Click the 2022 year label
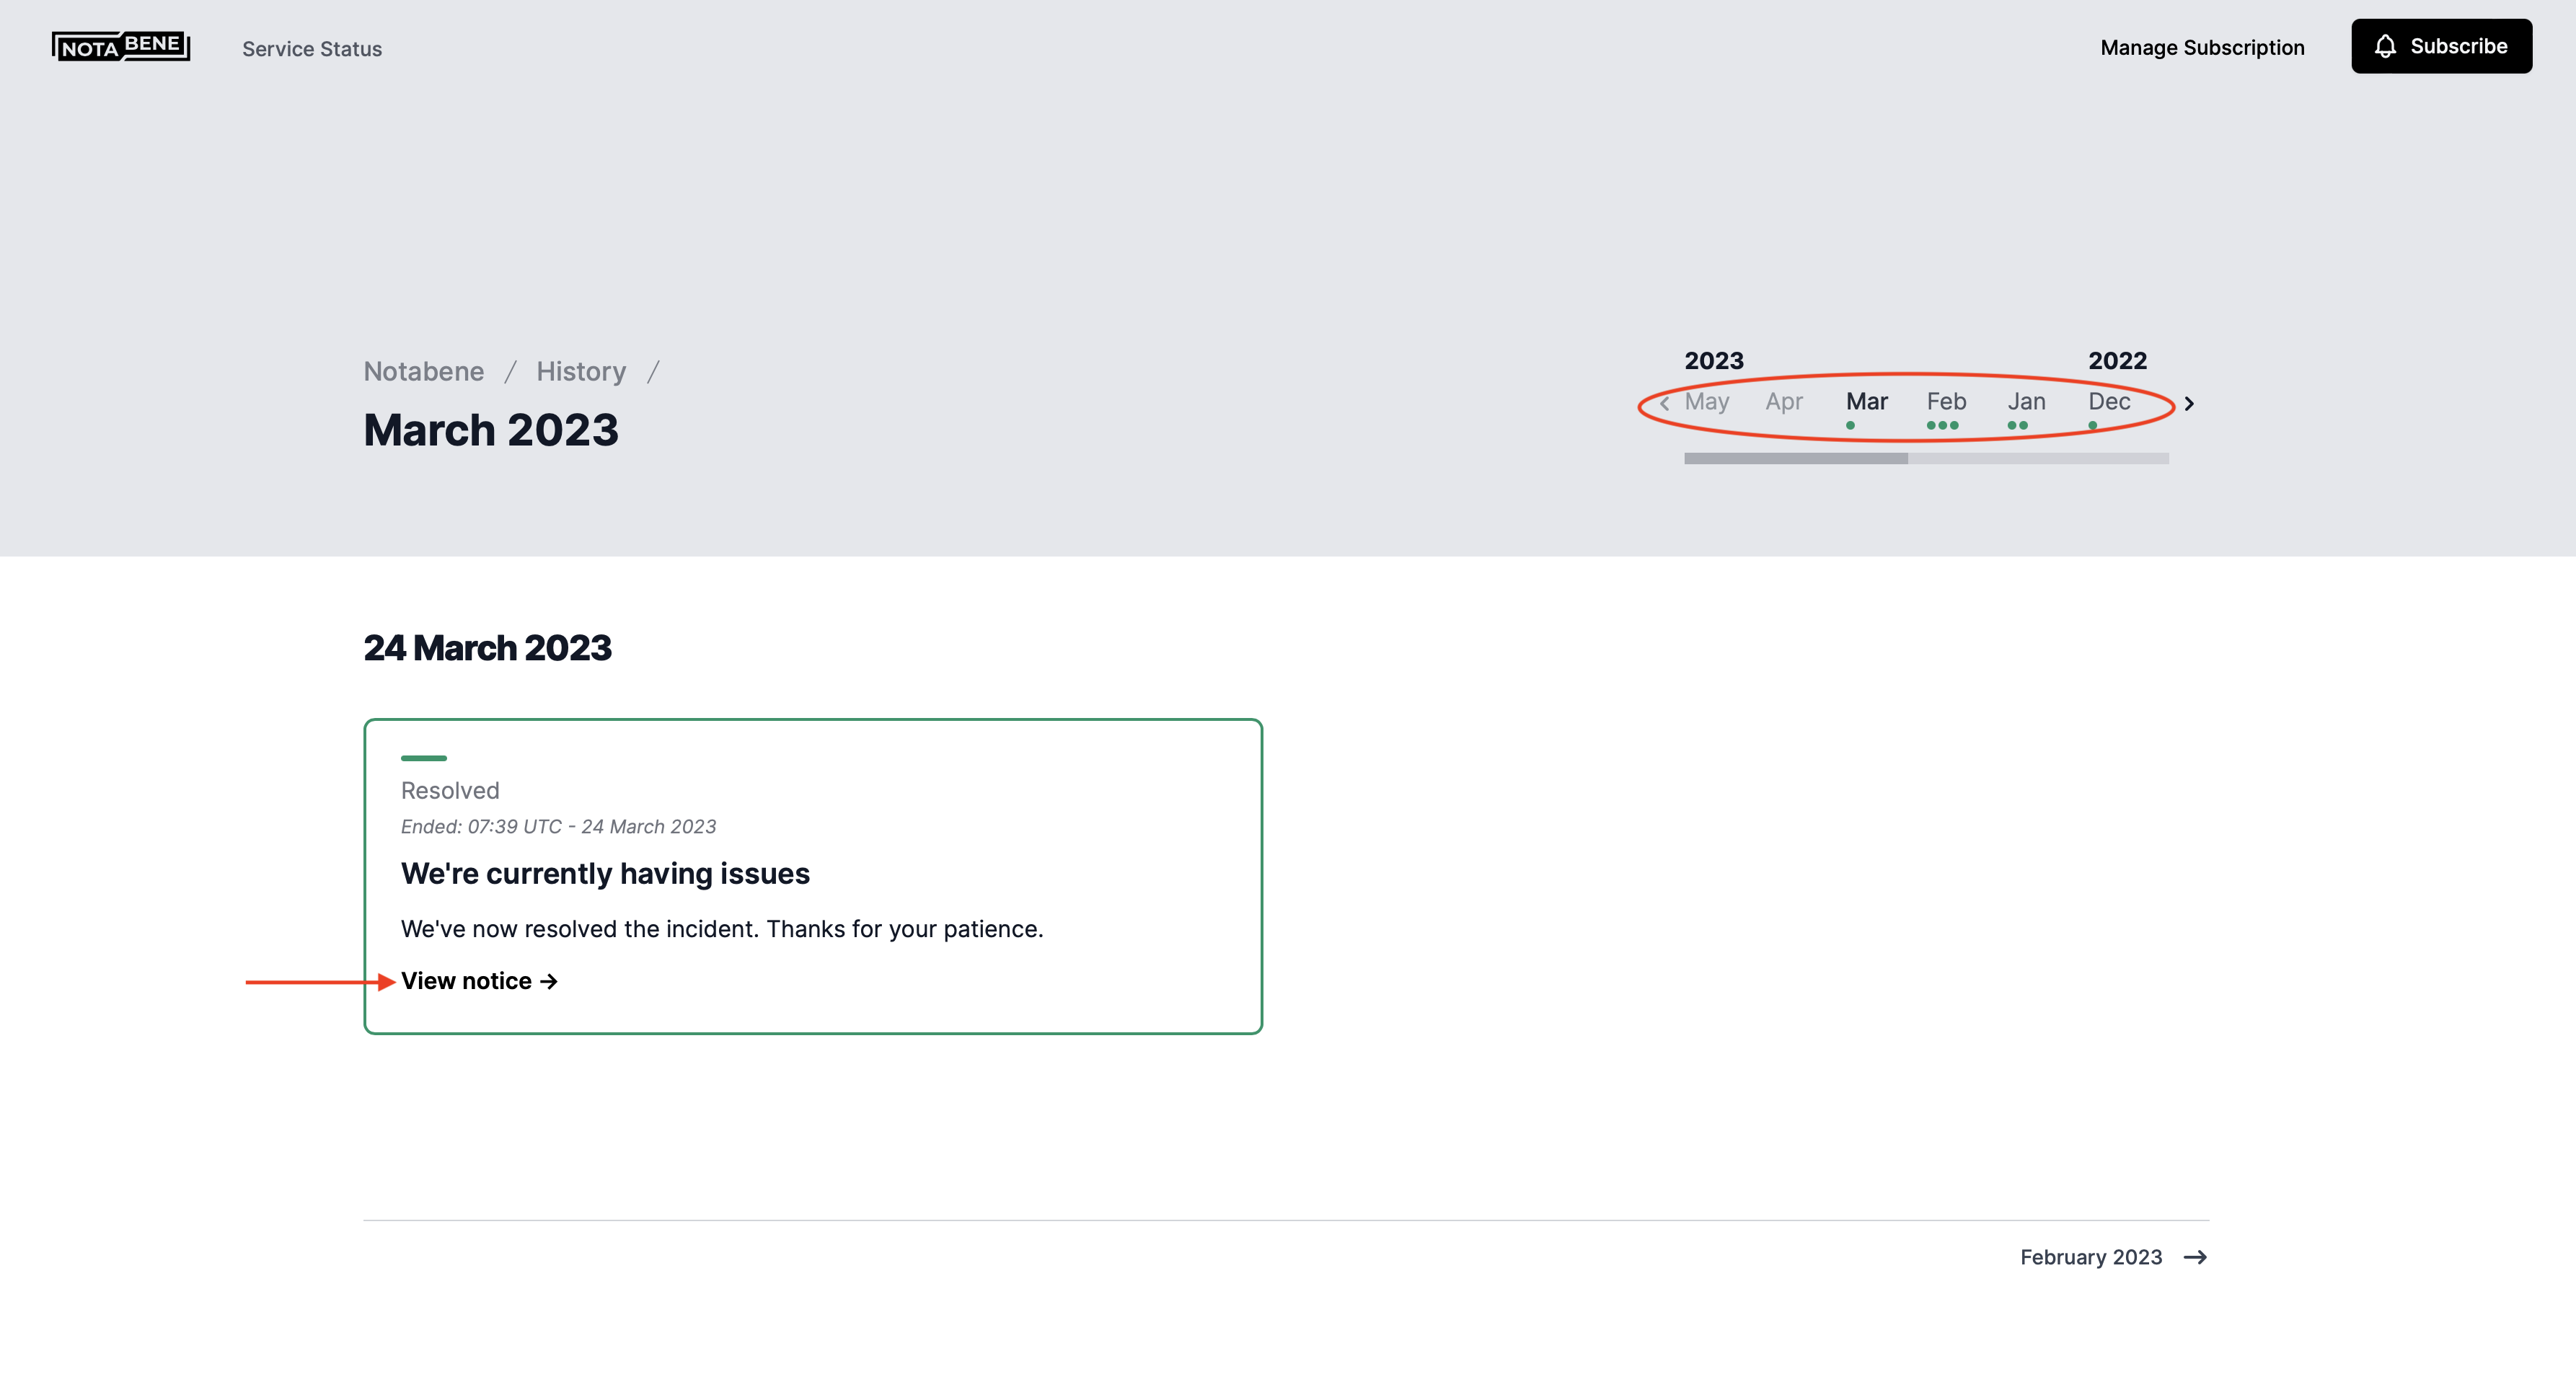Screen dimensions: 2576x1374 pyautogui.click(x=2117, y=360)
